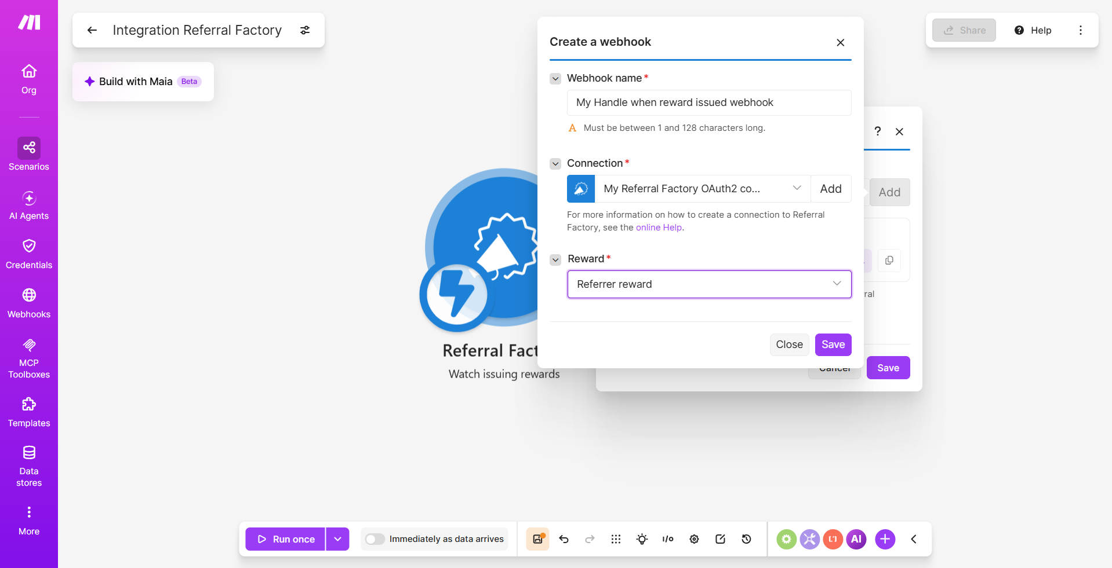Open the Org home page
1112x568 pixels.
[x=29, y=79]
